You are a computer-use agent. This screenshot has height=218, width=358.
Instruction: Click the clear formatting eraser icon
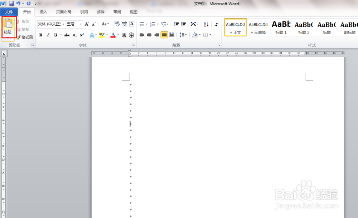[117, 24]
